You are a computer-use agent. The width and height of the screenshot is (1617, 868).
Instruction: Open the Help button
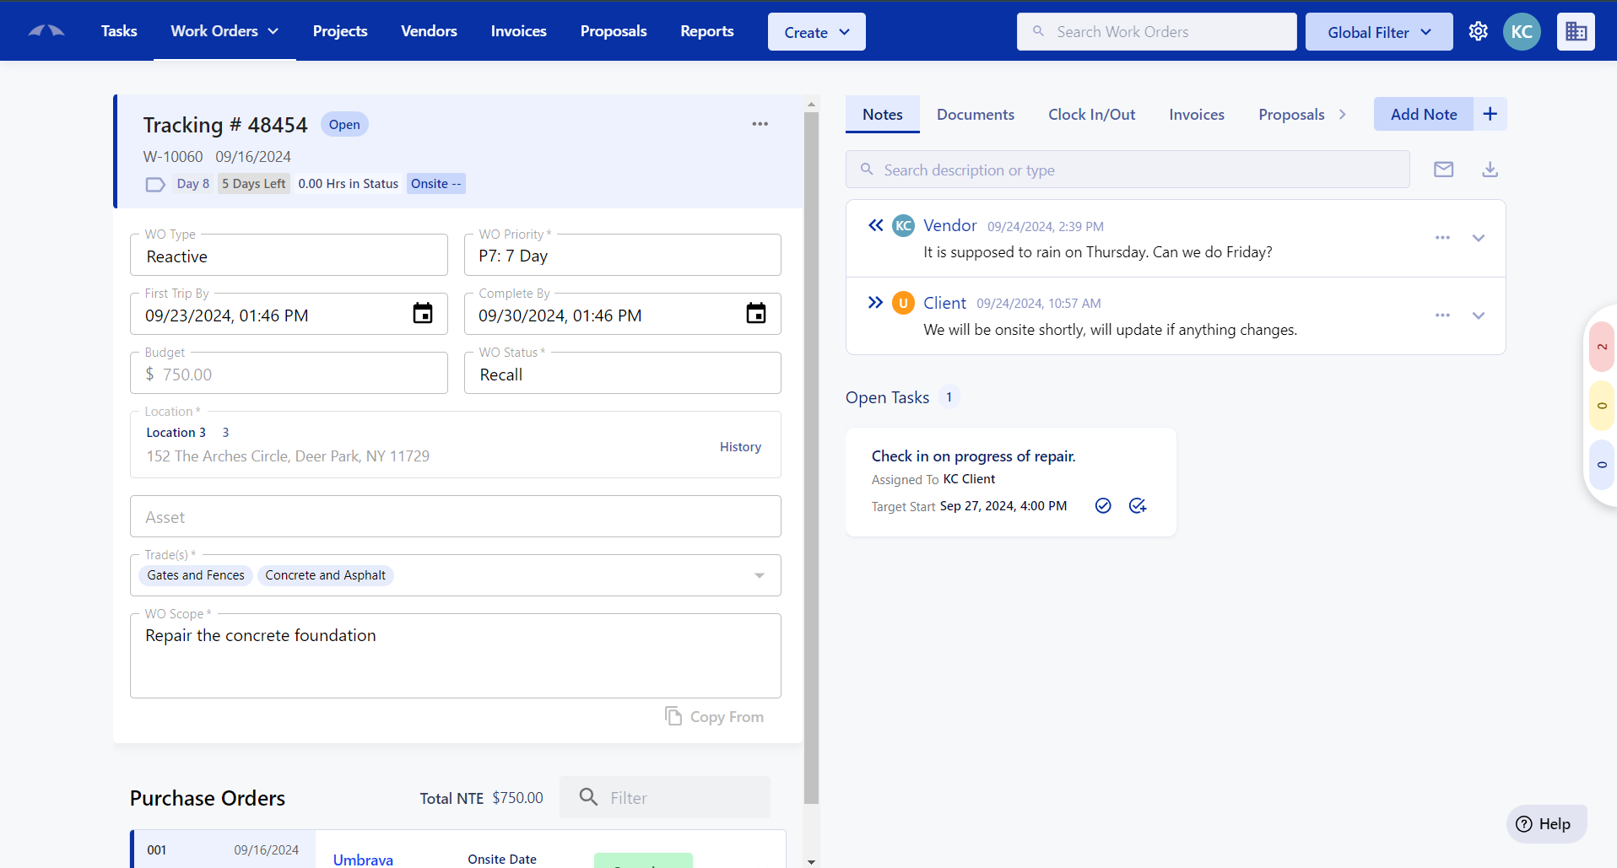(1546, 824)
